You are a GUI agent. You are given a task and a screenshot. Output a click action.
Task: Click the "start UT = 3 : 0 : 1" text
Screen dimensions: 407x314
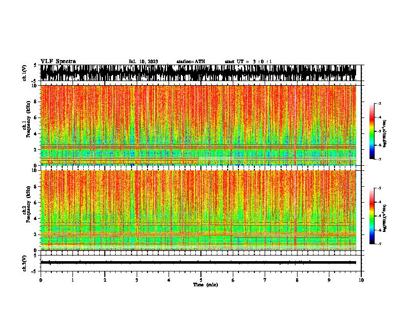[248, 62]
